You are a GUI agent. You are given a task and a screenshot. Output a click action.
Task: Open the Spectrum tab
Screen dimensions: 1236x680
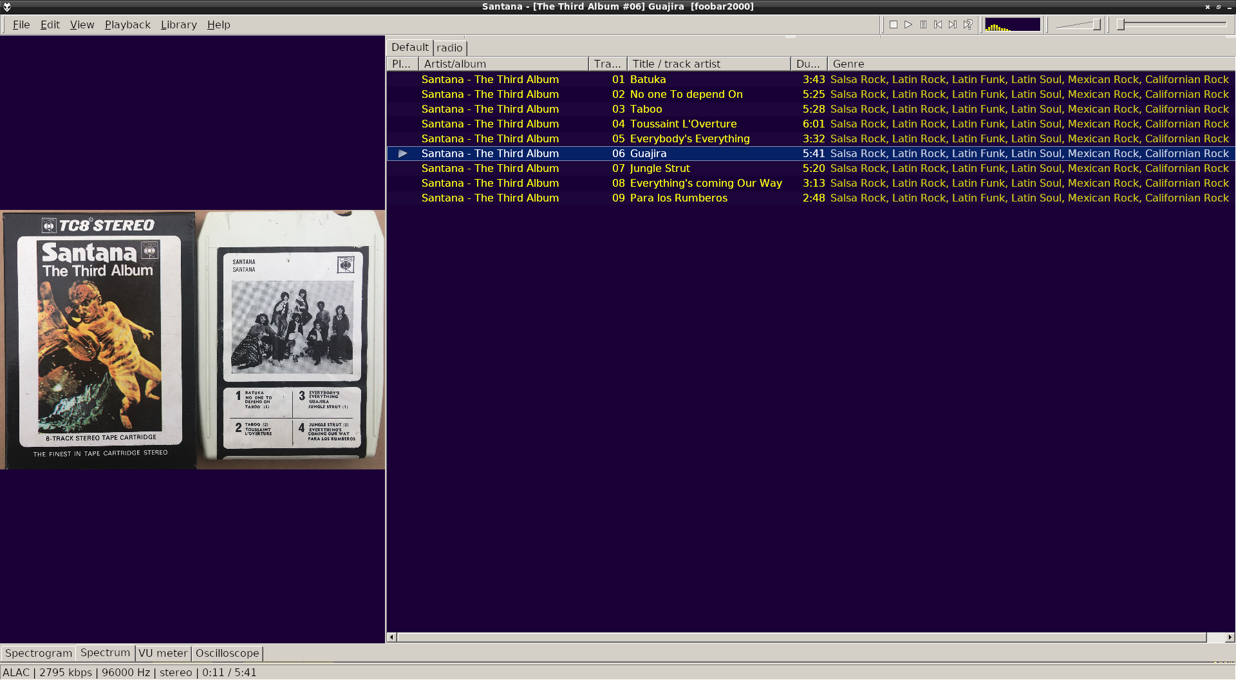(x=105, y=652)
